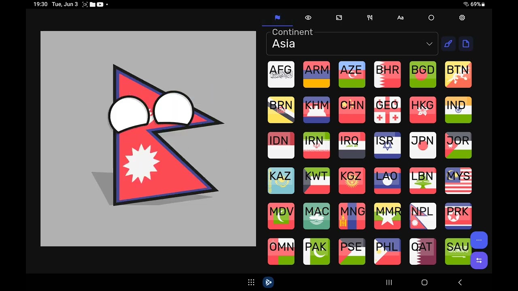Open the eye tab

(x=308, y=18)
